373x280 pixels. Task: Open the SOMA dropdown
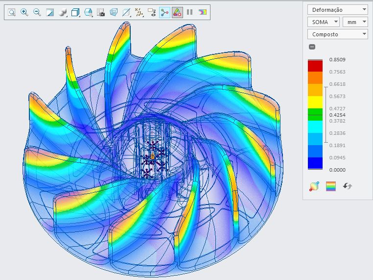323,22
